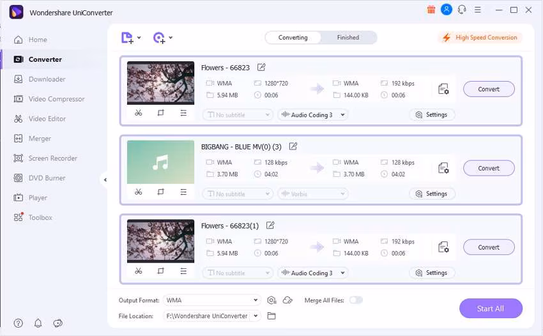Open subtitle dropdown for Flowers - 66823(1)
The width and height of the screenshot is (543, 336).
238,273
